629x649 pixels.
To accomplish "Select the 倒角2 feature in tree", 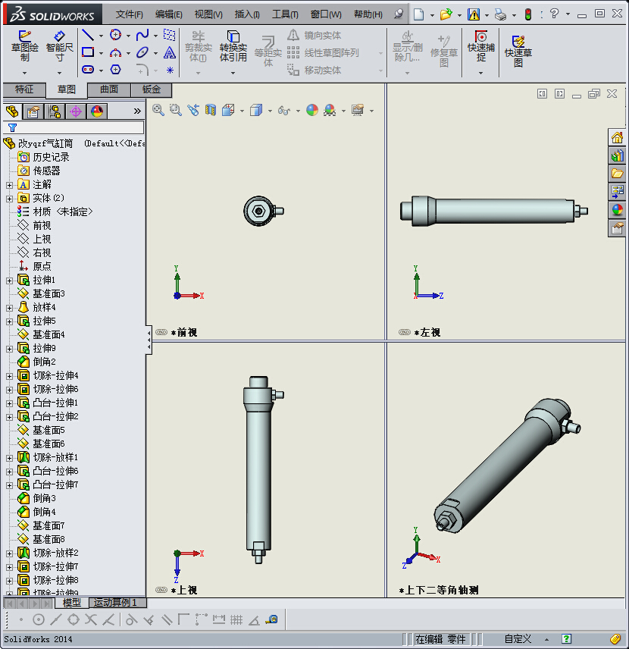I will [44, 362].
